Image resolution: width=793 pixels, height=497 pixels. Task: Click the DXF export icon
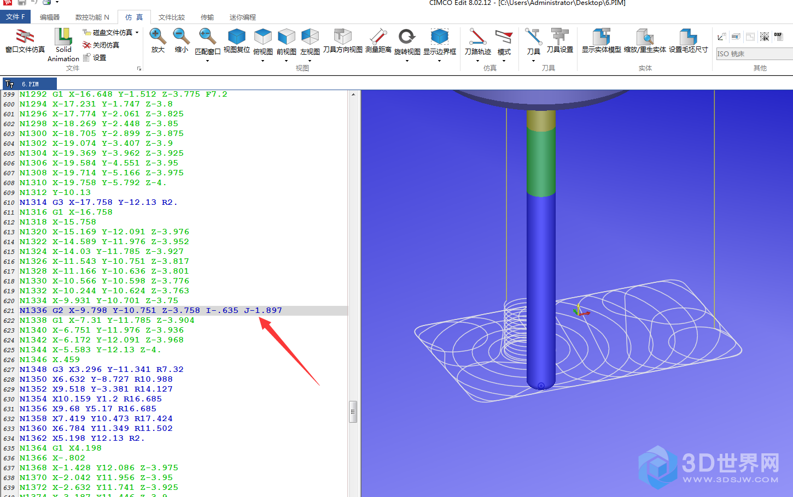coord(778,37)
